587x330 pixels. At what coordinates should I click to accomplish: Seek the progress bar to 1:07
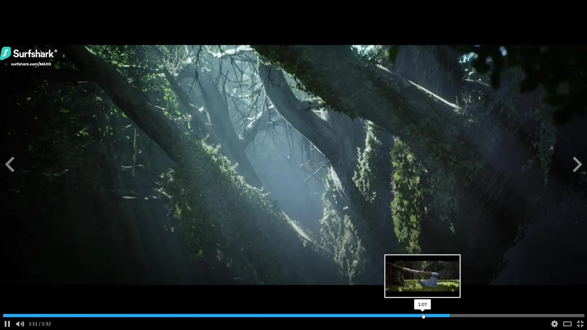click(x=423, y=315)
